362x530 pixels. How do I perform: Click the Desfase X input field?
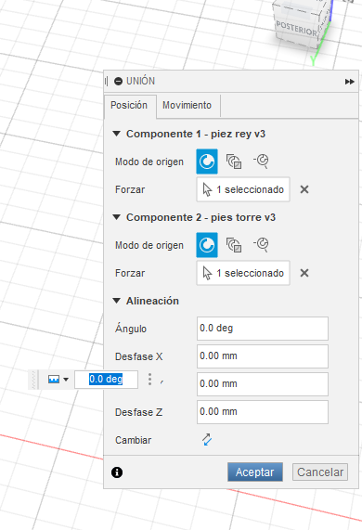(x=263, y=356)
